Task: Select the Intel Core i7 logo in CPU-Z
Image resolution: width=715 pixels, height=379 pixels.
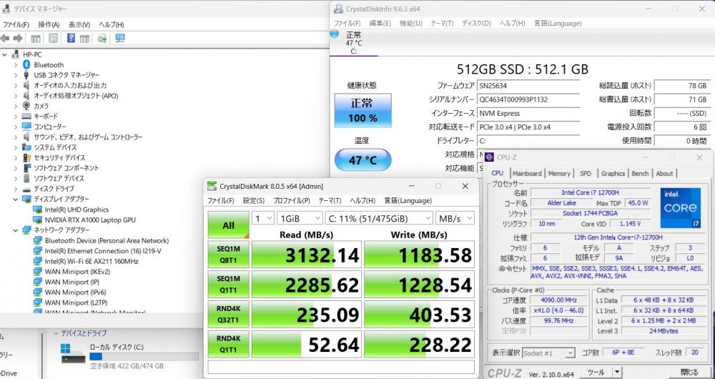Action: click(x=681, y=208)
